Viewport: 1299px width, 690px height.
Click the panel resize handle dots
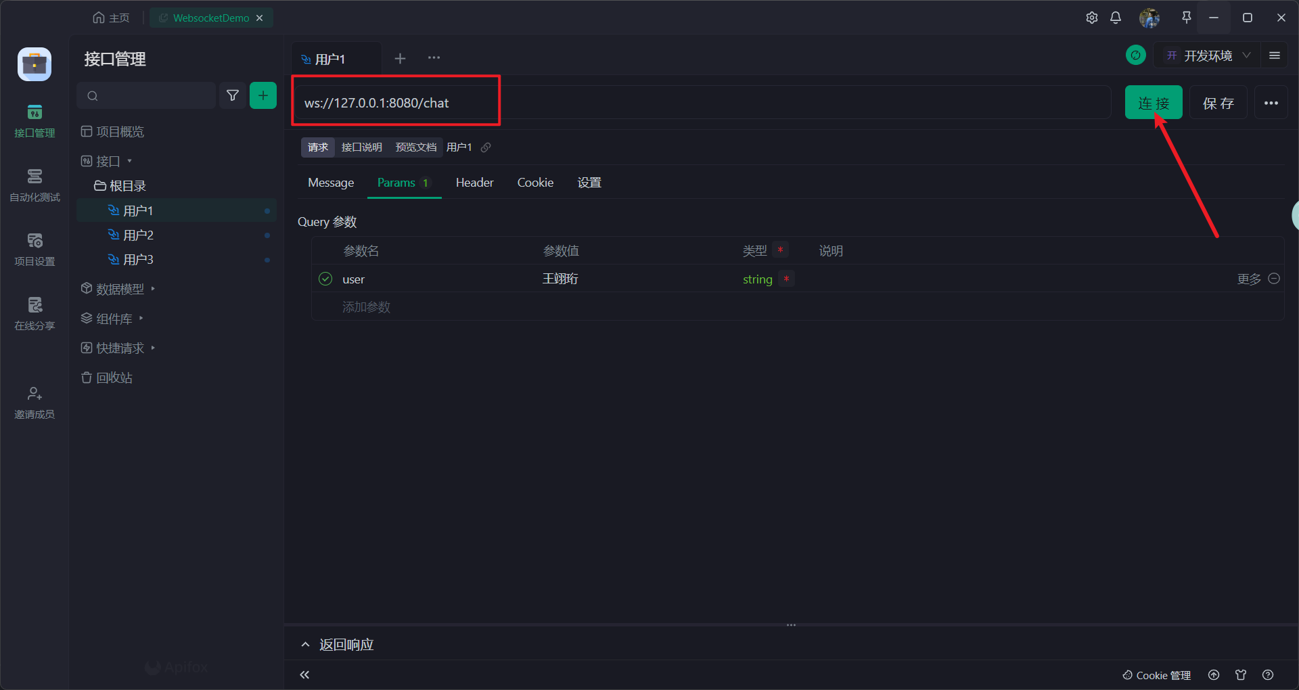(x=791, y=625)
